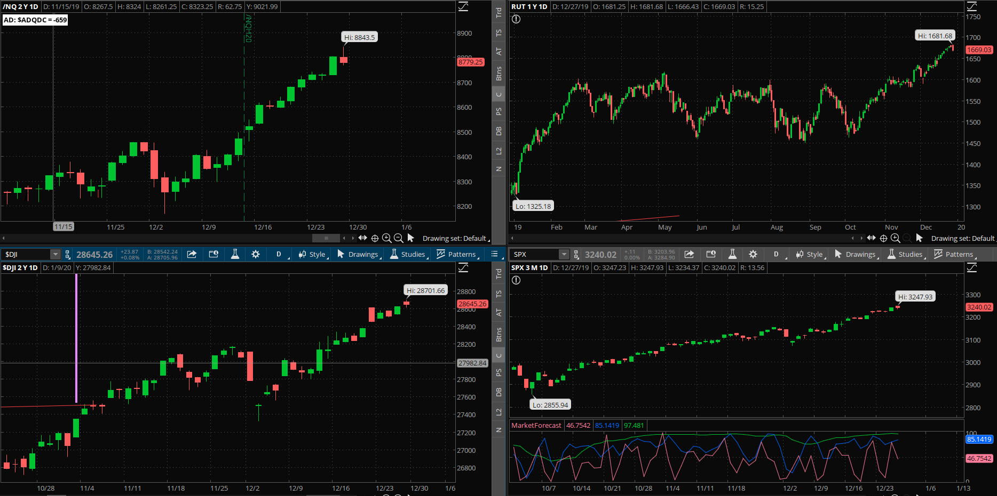Click price axis scale icon atop RUT chart

pyautogui.click(x=972, y=6)
